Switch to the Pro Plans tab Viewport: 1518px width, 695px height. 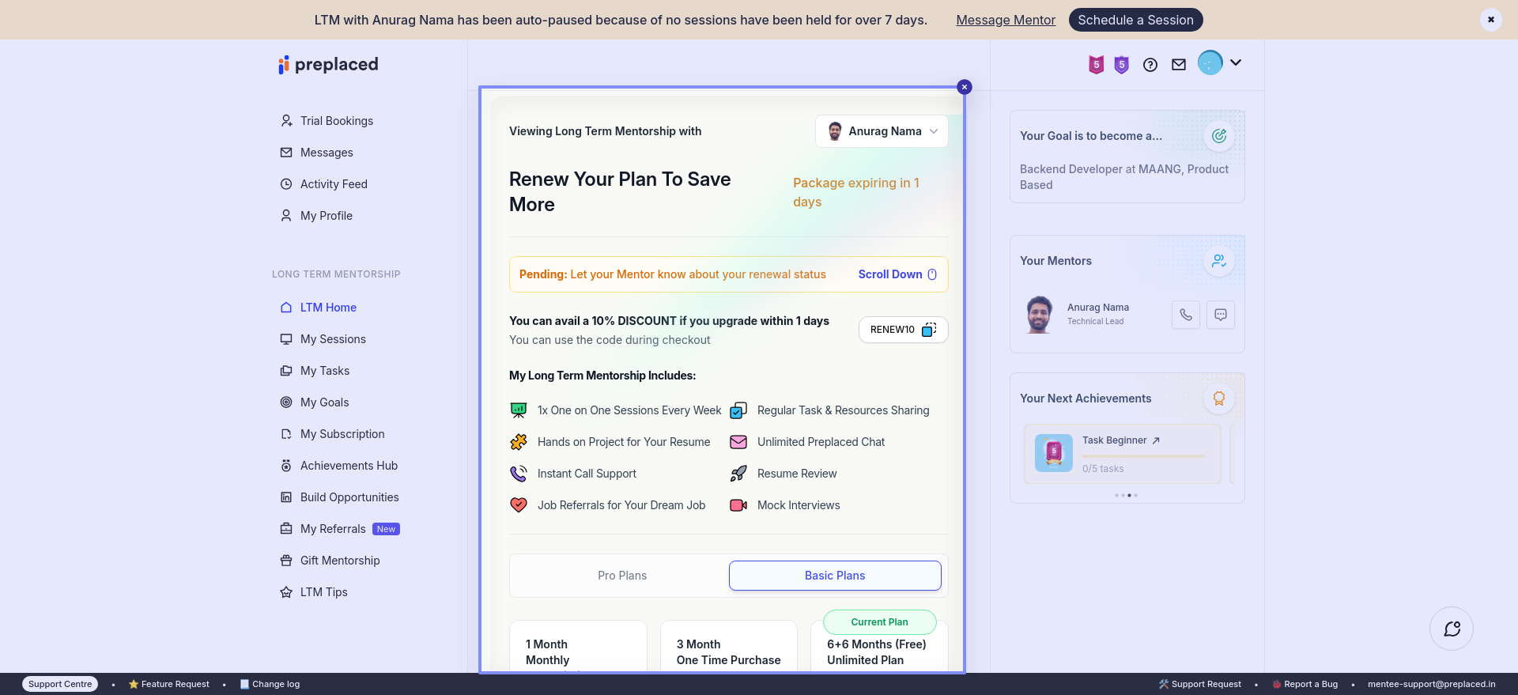[622, 576]
